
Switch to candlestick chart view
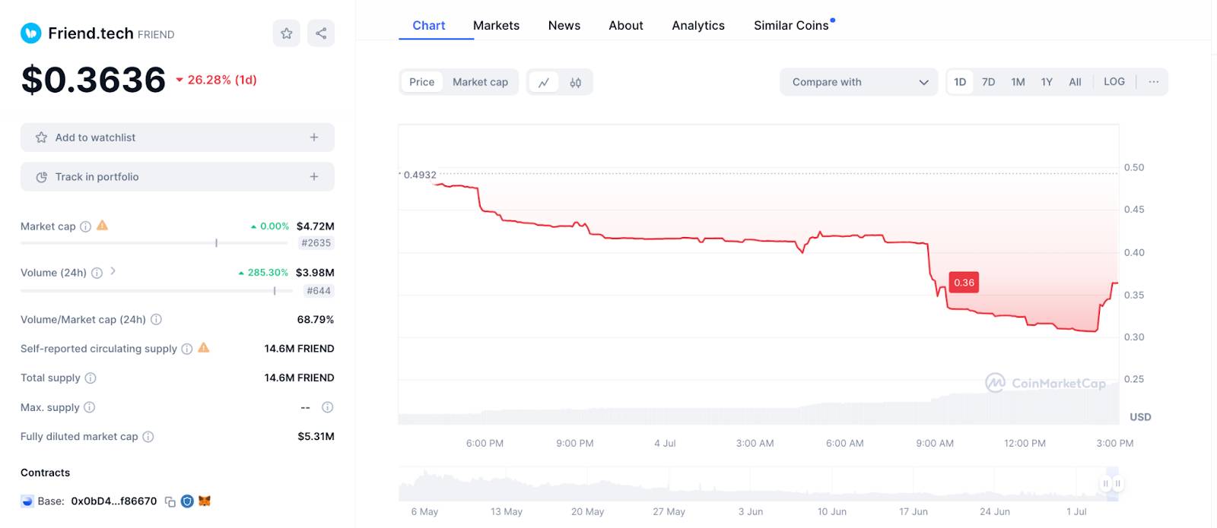(576, 82)
